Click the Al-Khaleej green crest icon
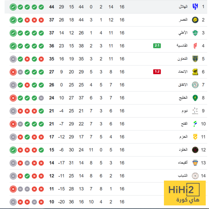The height and width of the screenshot is (209, 209). (195, 98)
